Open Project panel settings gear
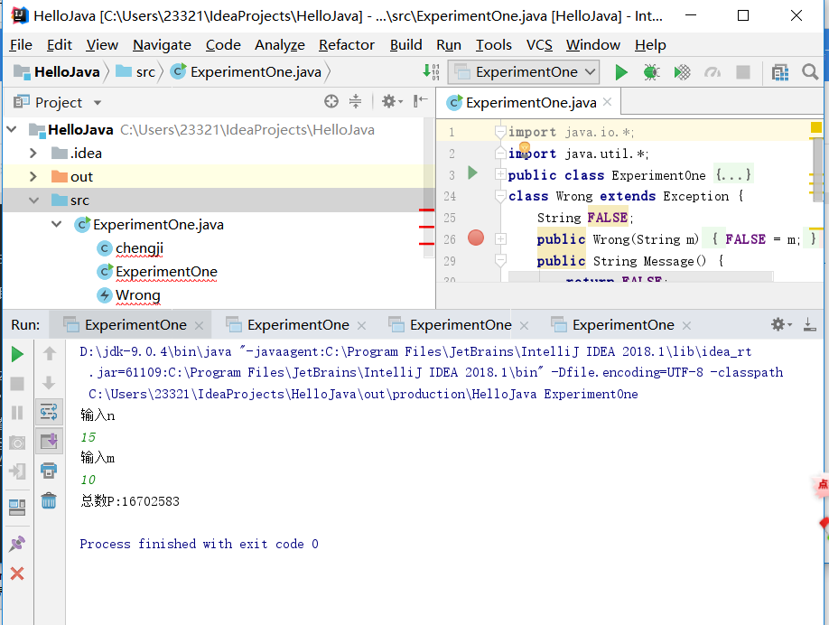 [x=391, y=101]
